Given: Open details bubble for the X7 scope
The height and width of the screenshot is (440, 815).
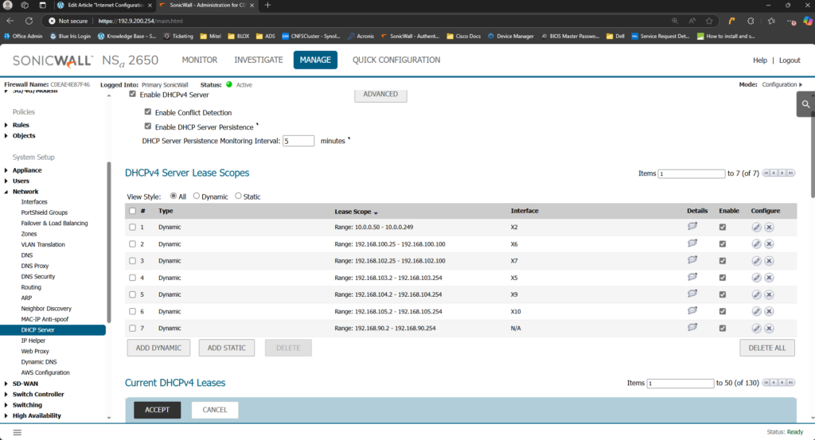Looking at the screenshot, I should click(x=692, y=260).
